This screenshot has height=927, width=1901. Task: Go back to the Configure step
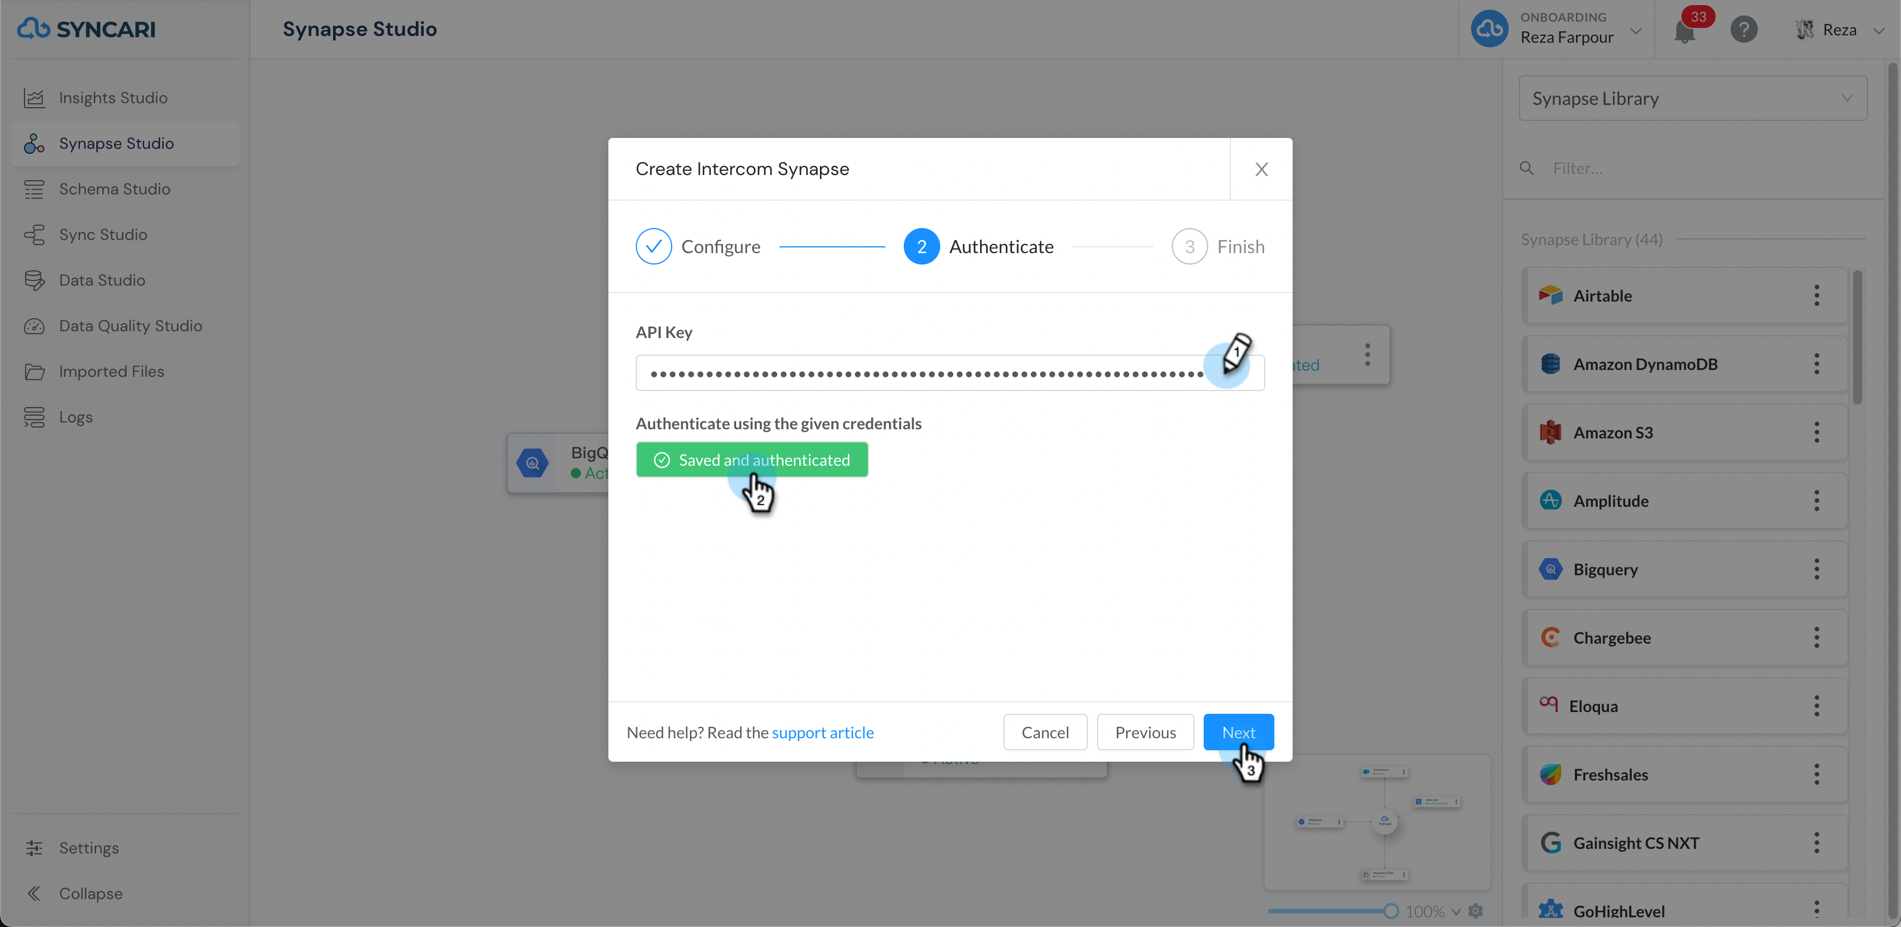tap(698, 246)
